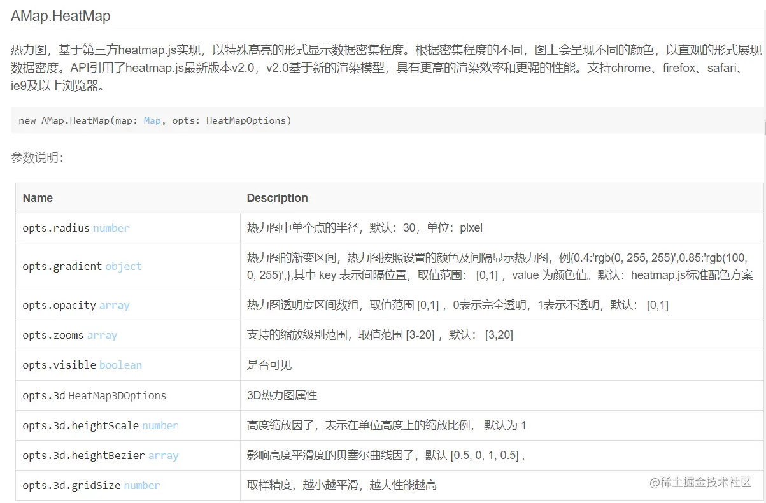Open the Map type link in constructor
The width and height of the screenshot is (766, 503).
(x=152, y=120)
